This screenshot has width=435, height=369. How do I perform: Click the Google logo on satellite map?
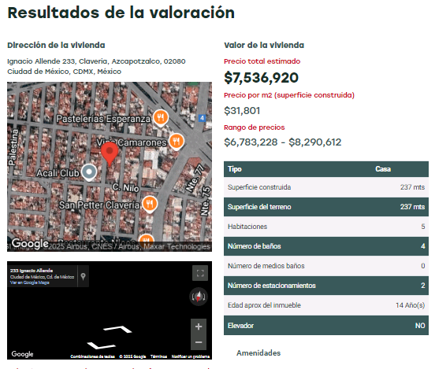pos(30,243)
